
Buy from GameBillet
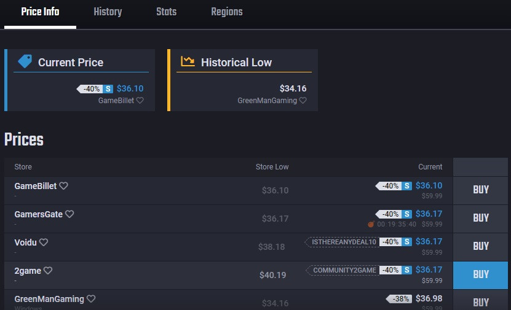tap(480, 190)
